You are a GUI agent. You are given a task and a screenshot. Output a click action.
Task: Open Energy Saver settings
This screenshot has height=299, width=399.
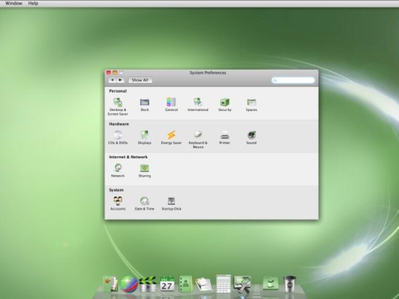171,136
